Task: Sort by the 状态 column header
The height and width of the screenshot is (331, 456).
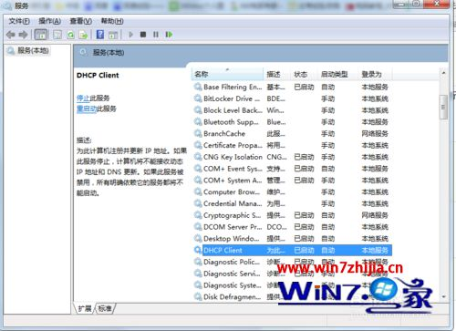Action: 304,74
